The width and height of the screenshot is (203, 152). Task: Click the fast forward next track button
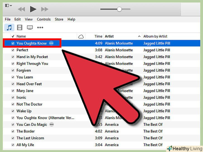(x=45, y=9)
